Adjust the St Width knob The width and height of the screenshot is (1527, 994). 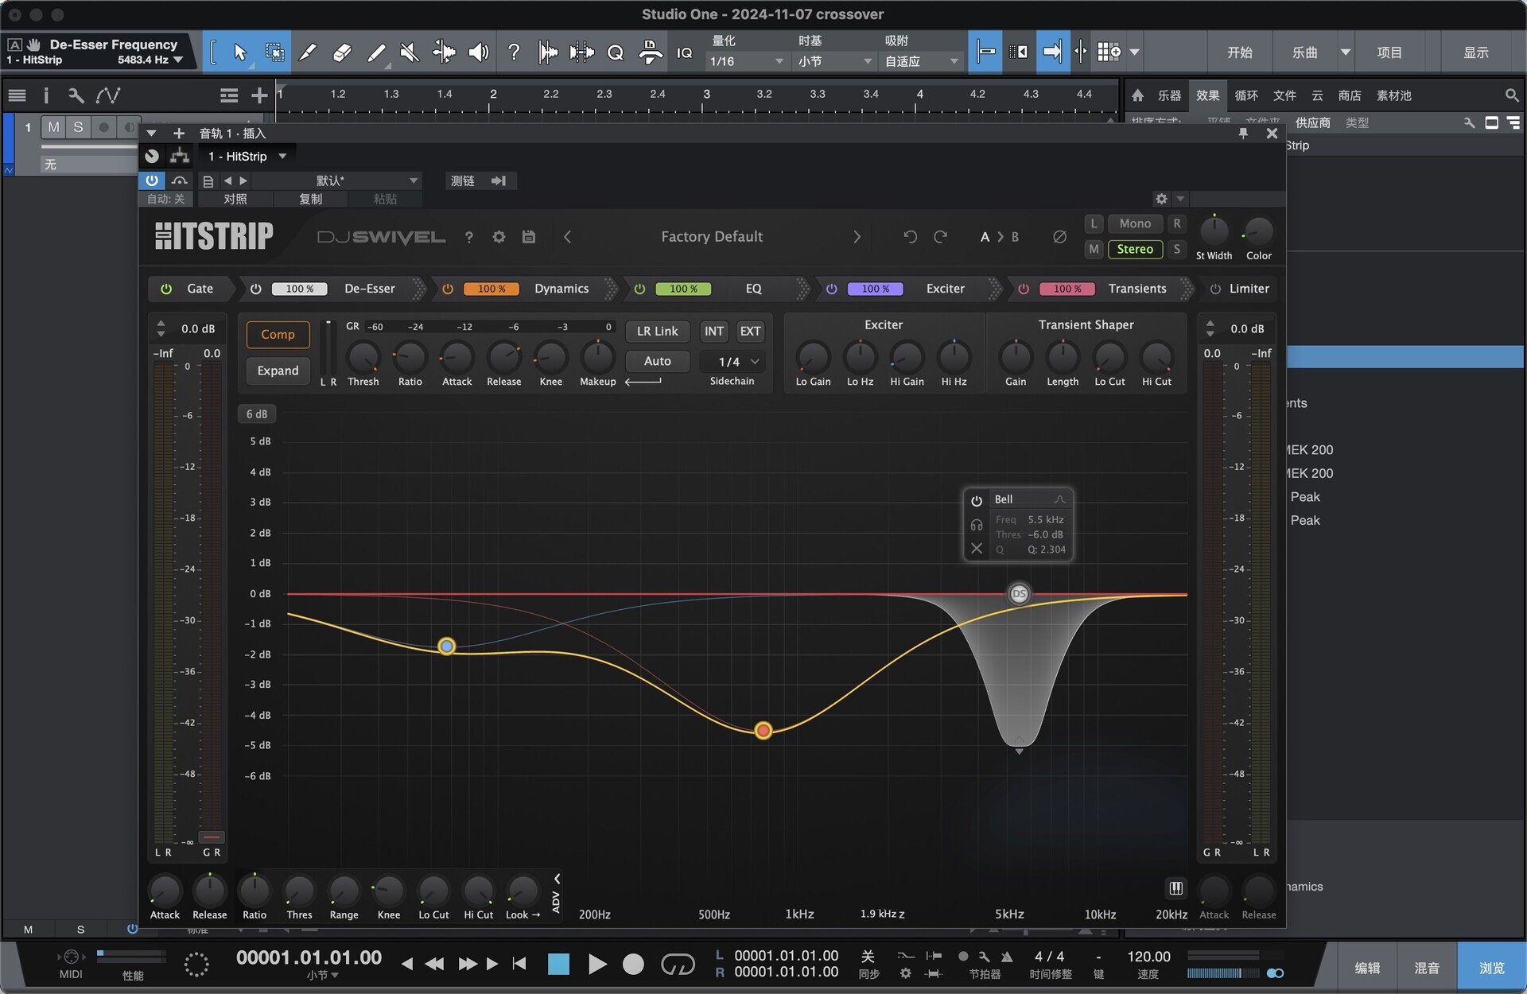(1214, 231)
